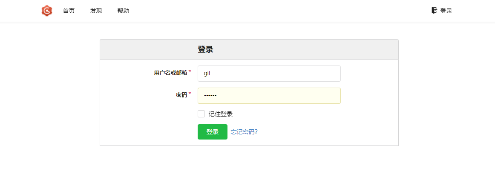The height and width of the screenshot is (171, 495).
Task: Click the 记住登录 label text
Action: click(x=221, y=114)
